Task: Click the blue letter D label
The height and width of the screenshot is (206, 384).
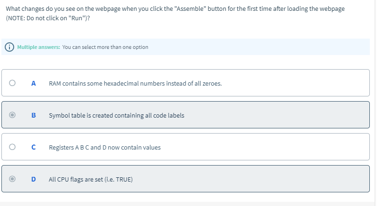Action: click(x=34, y=179)
